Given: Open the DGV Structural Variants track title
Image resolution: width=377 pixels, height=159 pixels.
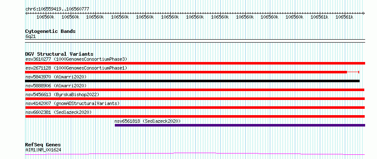Looking at the screenshot, I should 59,54.
